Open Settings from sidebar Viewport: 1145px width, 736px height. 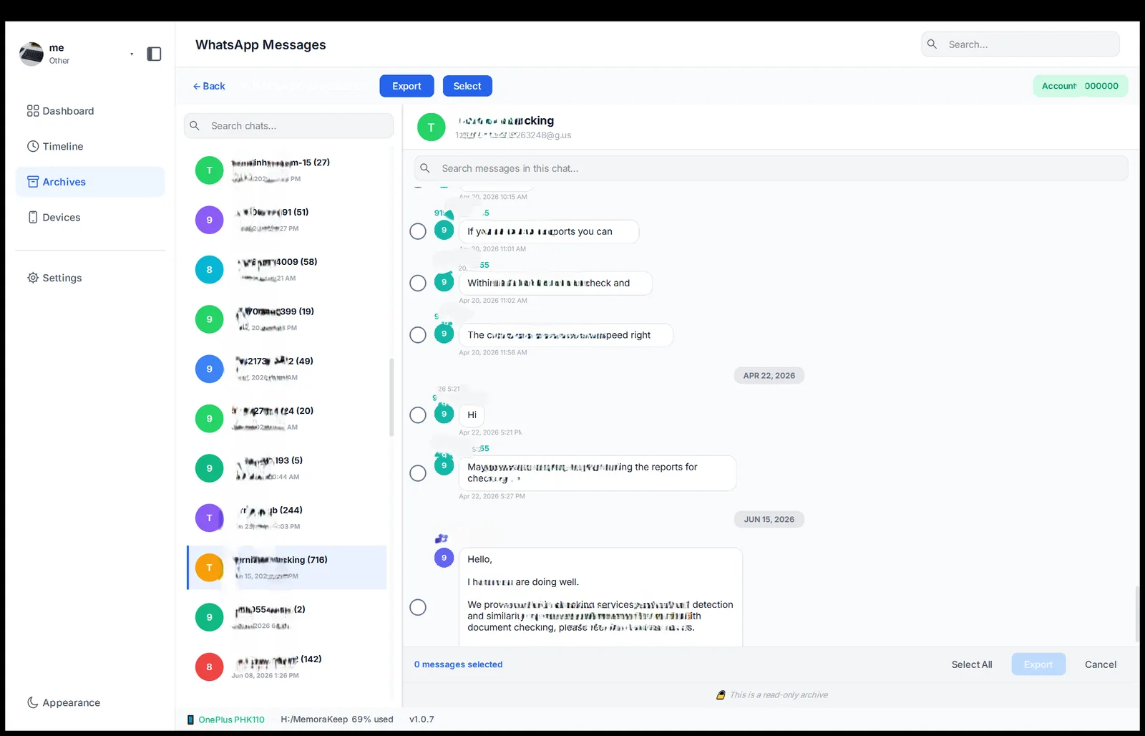[x=90, y=278]
